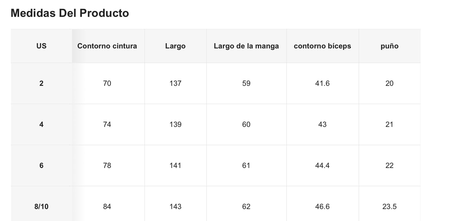Image resolution: width=458 pixels, height=221 pixels.
Task: Click the 'Contorno cintura' column header
Action: pyautogui.click(x=107, y=46)
